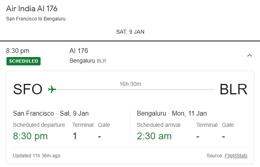
Task: Click the AI 176 flight number in row
Action: coord(79,51)
